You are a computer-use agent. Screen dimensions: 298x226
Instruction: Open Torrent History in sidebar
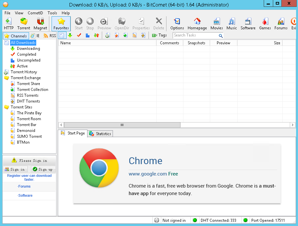(24, 72)
